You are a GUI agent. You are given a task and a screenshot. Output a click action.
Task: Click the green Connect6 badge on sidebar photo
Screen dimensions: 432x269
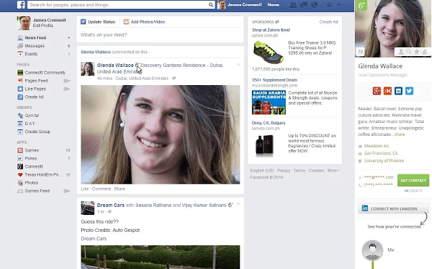pyautogui.click(x=362, y=5)
